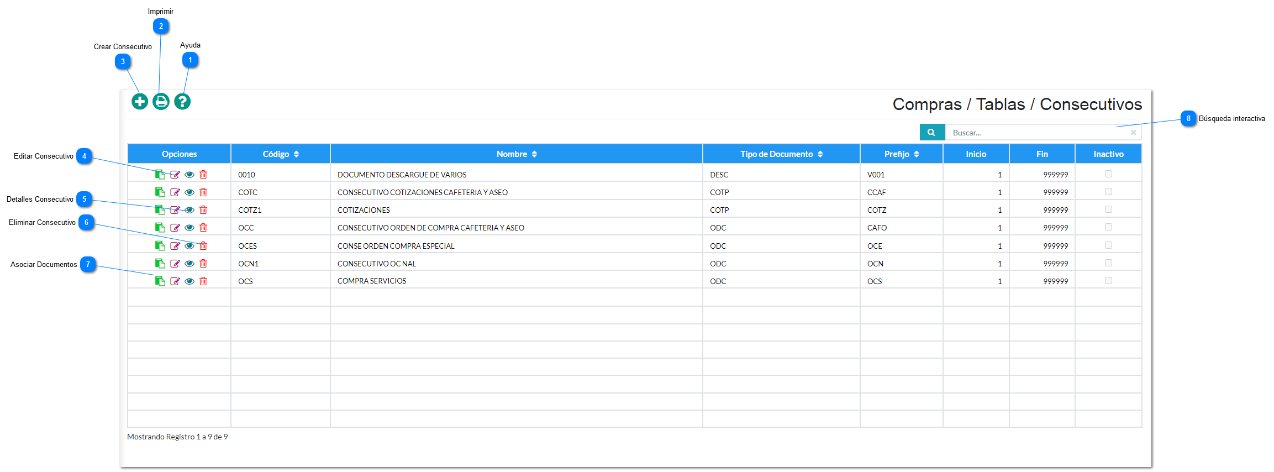Toggle Inactivo checkbox for row OCC
The height and width of the screenshot is (472, 1274).
point(1108,227)
